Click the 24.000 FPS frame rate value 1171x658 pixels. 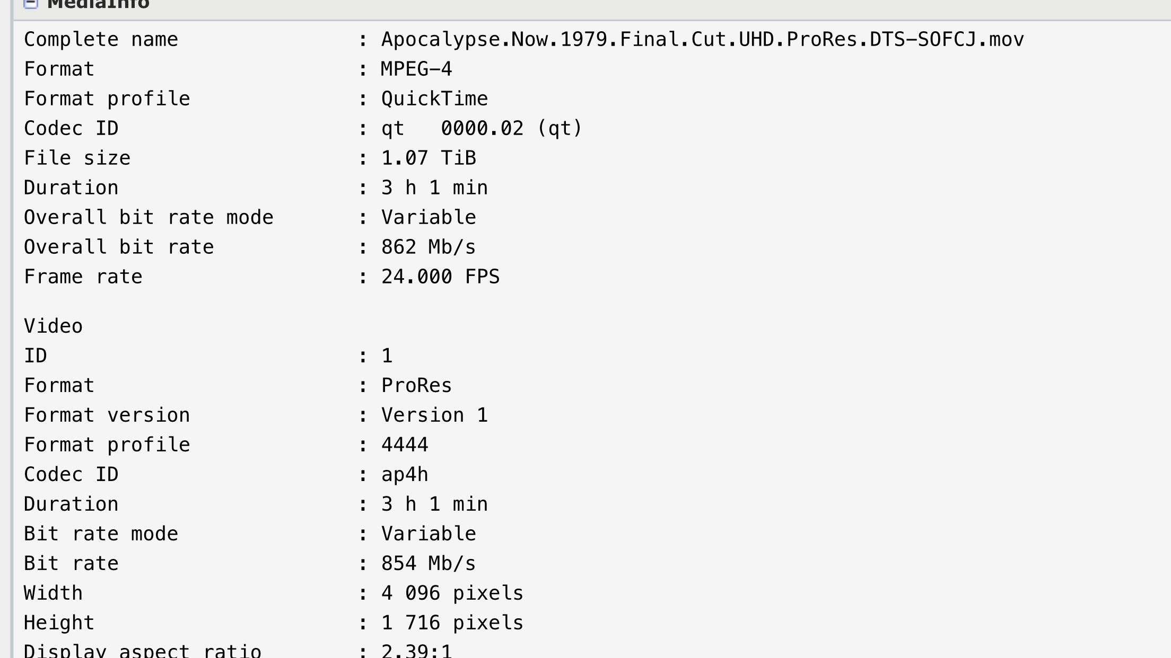click(x=440, y=277)
